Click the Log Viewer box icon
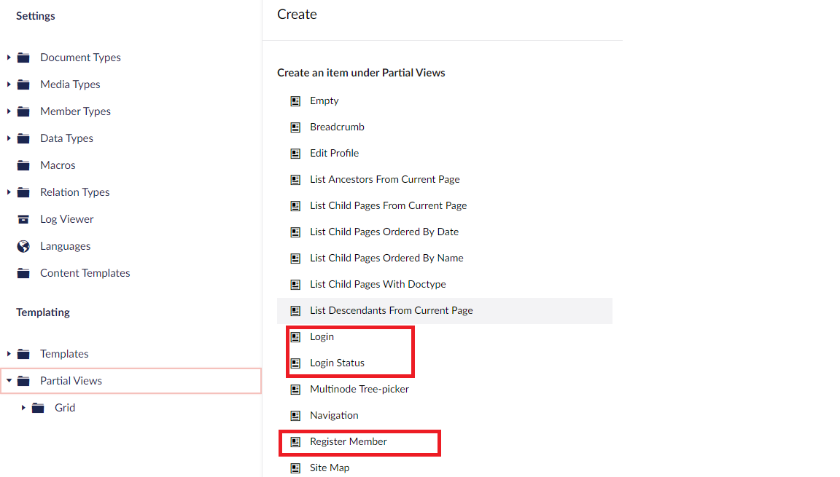The height and width of the screenshot is (477, 840). (x=24, y=219)
